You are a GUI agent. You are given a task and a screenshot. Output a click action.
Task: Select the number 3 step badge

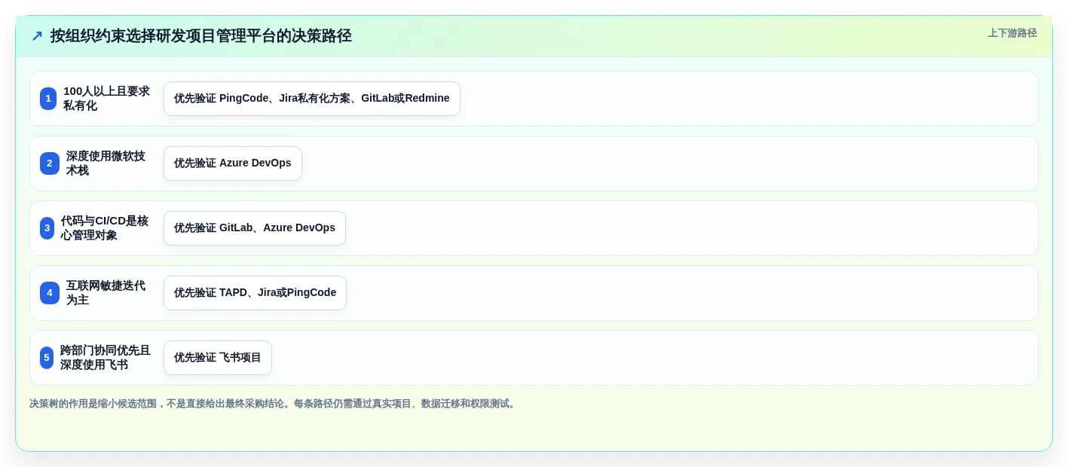coord(47,228)
